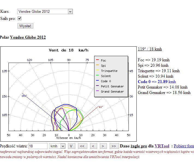
Task: Click the Grand Gennaker legend entry
Action: tap(112, 92)
